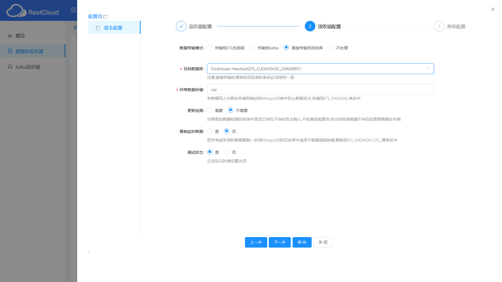Screen dimensions: 502x282
Task: Click the completed checkmark step 监听器配置
Action: (x=181, y=26)
